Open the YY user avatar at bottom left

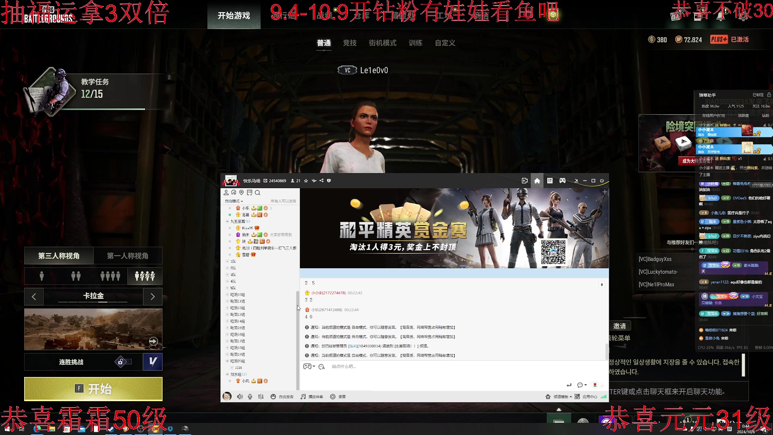[x=227, y=396]
